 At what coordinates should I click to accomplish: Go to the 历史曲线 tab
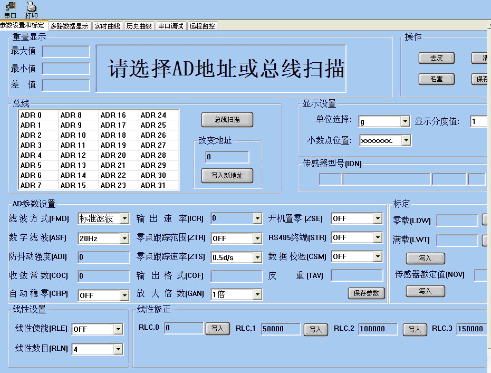click(x=139, y=26)
